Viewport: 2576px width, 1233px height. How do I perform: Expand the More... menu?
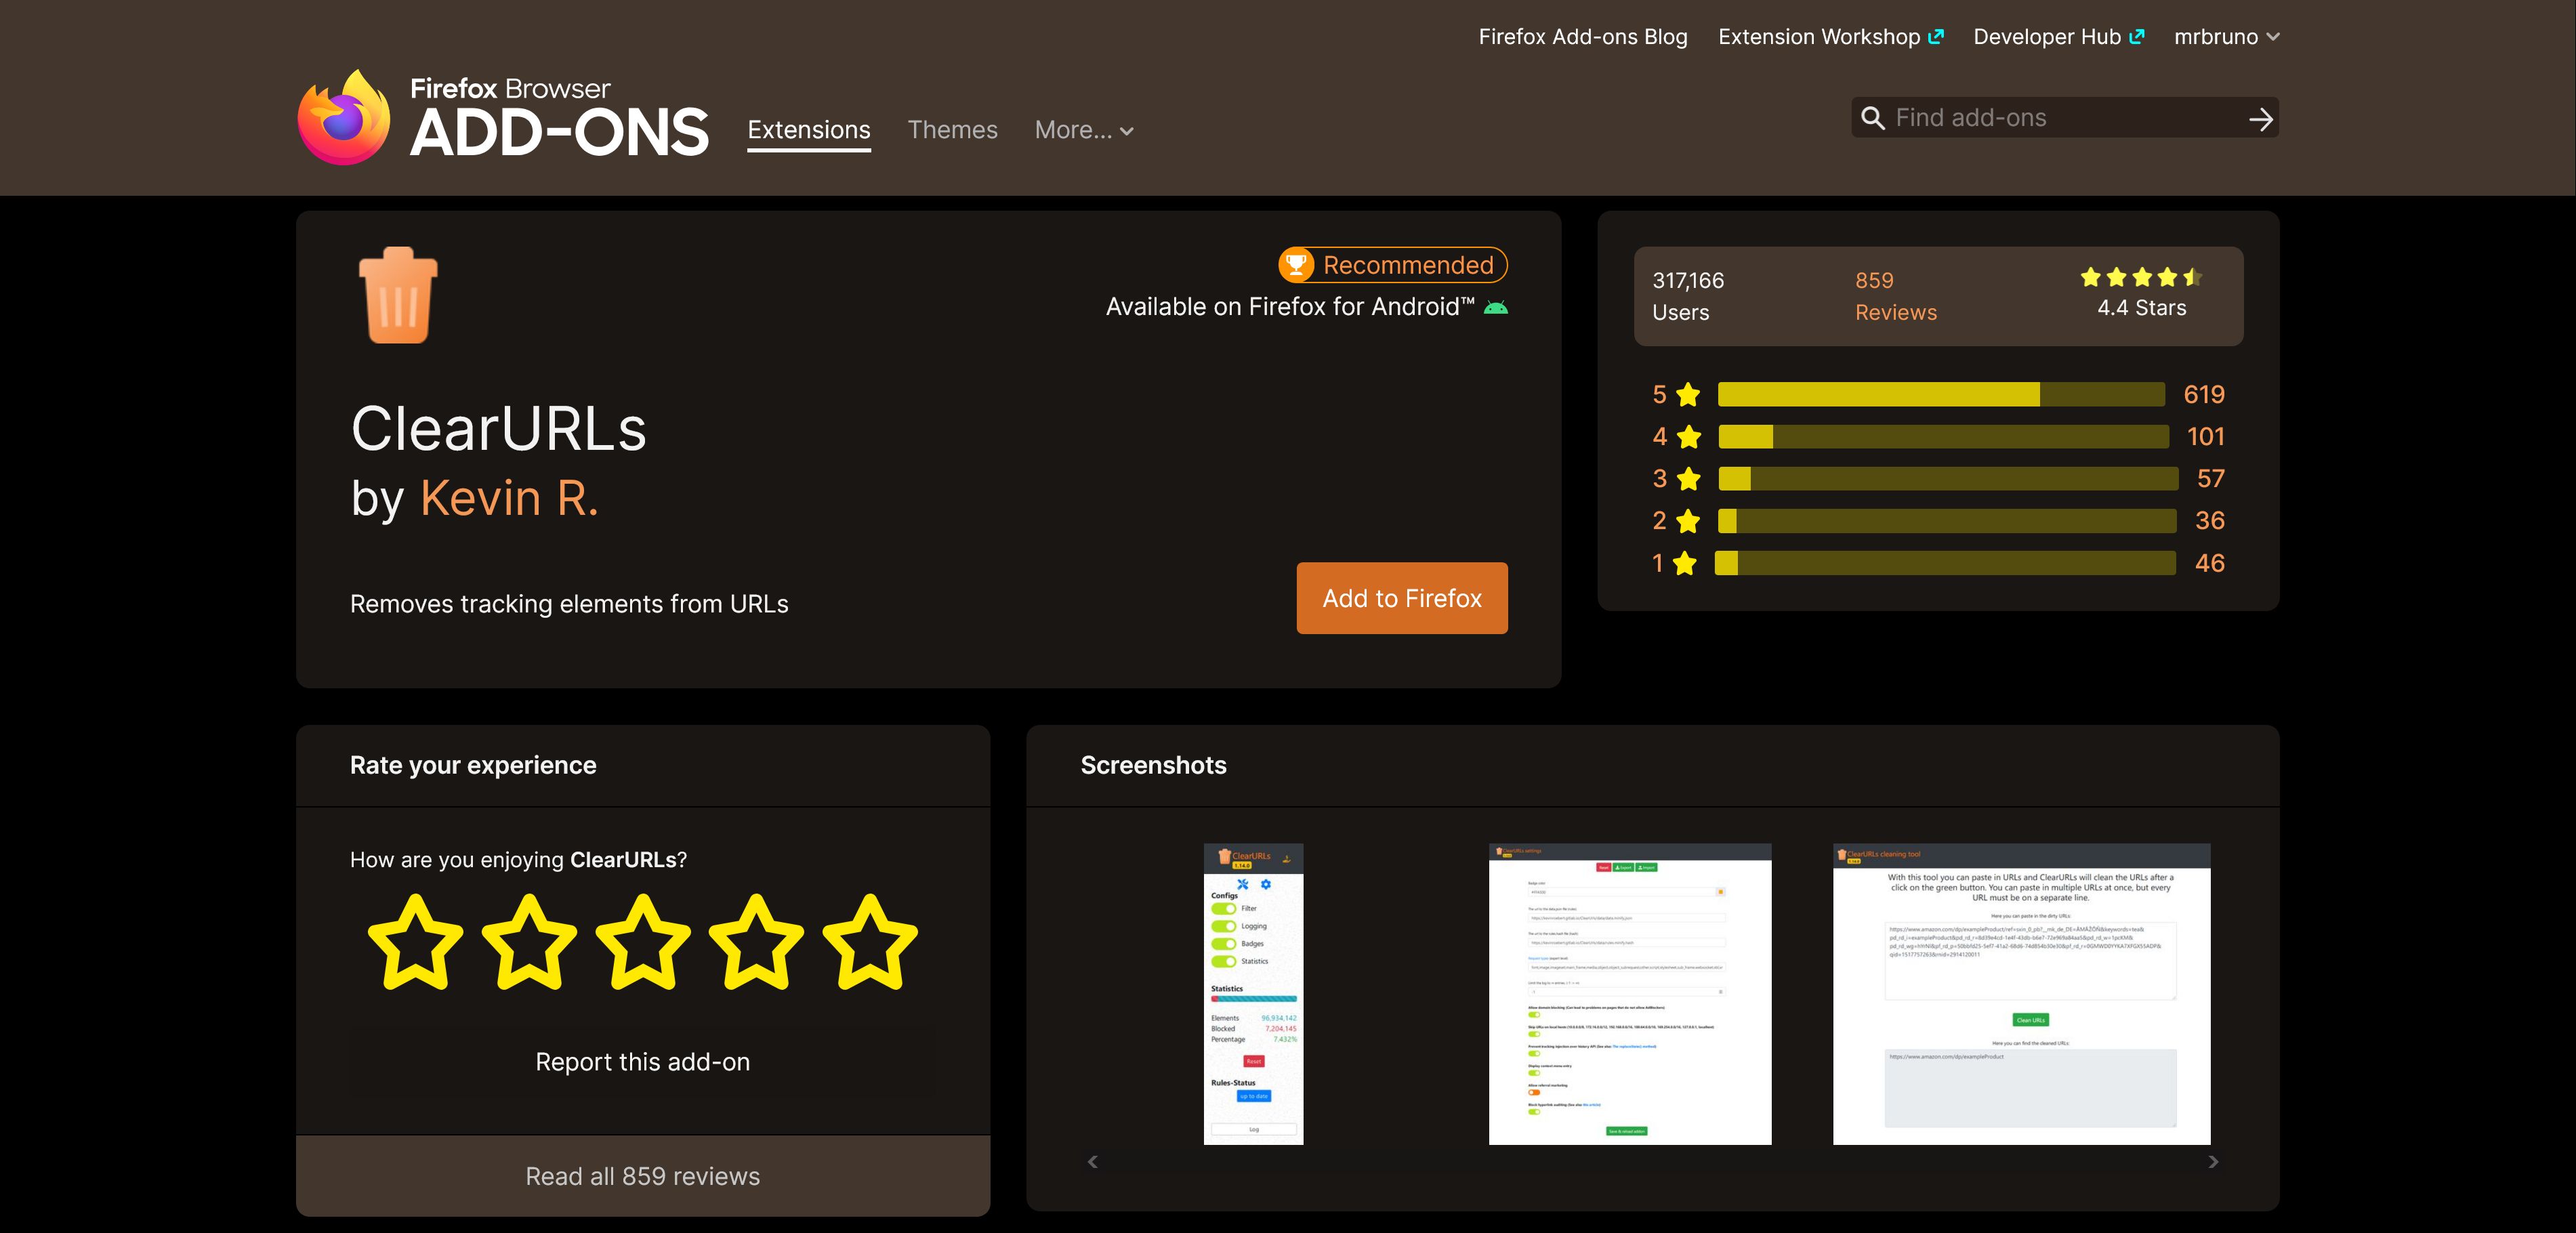coord(1084,130)
